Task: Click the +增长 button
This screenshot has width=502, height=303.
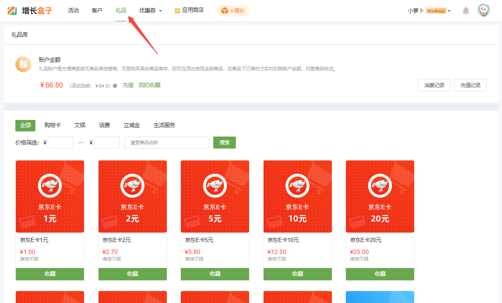Action: tap(233, 11)
